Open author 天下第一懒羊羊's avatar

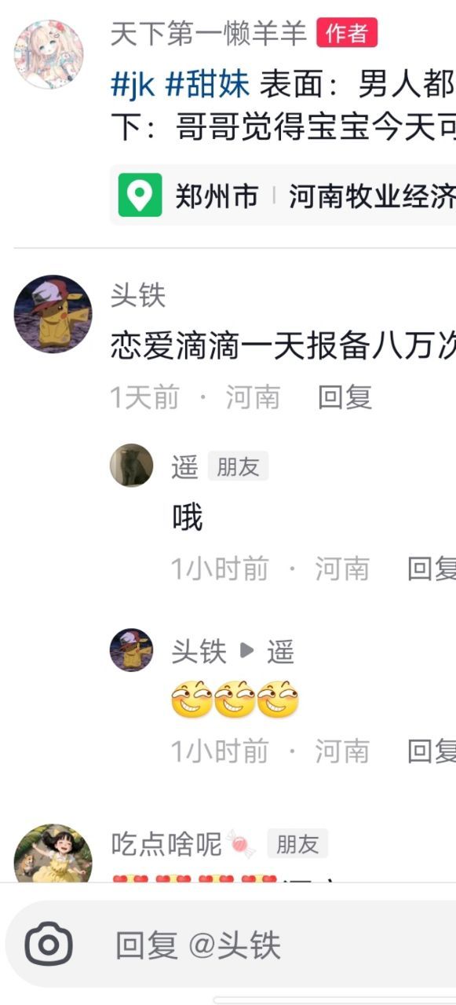click(x=49, y=54)
